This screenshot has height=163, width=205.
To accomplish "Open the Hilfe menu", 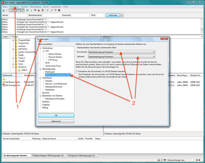I will tap(66, 7).
